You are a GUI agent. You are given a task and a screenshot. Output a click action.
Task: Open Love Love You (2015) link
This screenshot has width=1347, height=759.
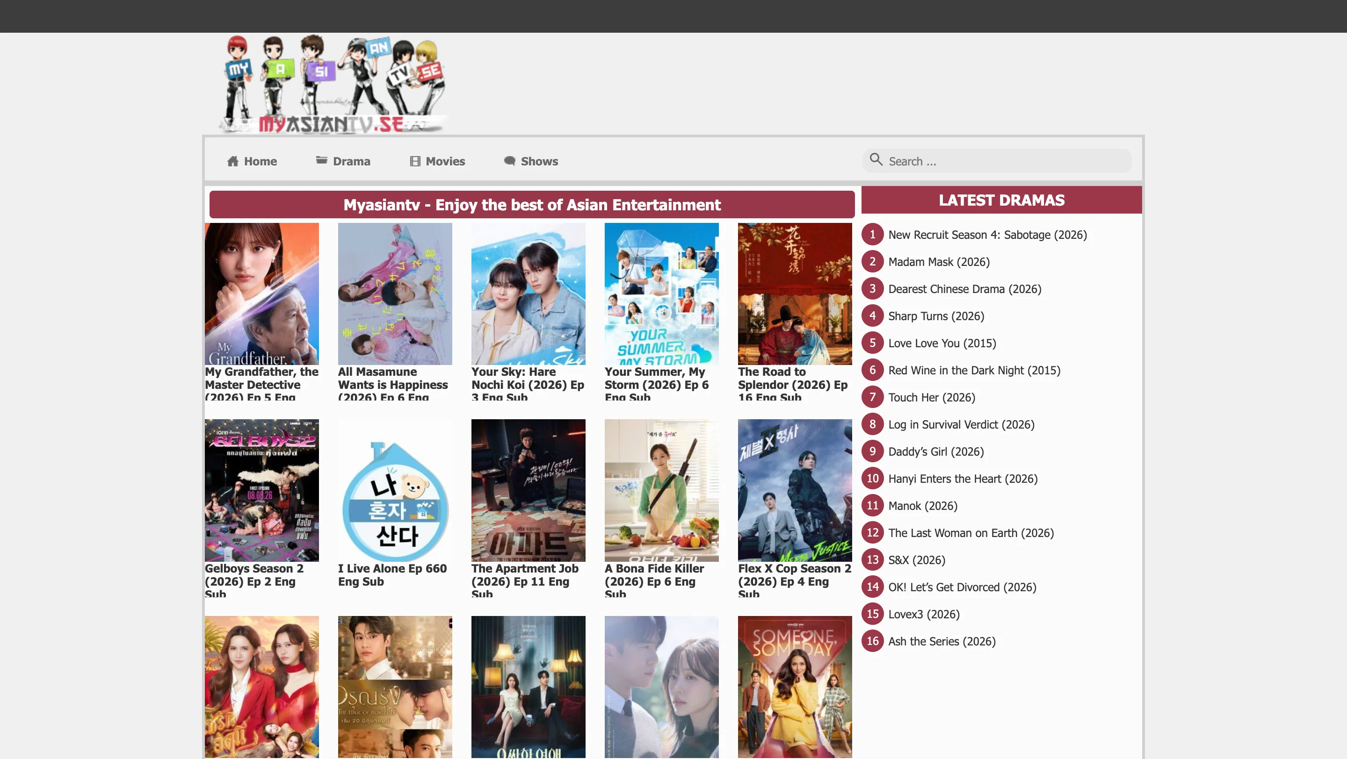[943, 344]
